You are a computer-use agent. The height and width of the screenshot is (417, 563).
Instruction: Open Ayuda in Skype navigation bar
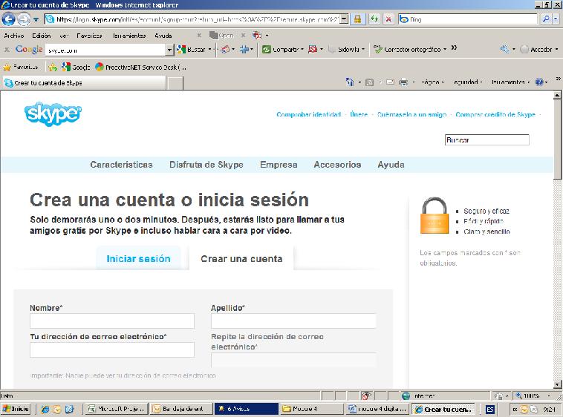tap(391, 165)
